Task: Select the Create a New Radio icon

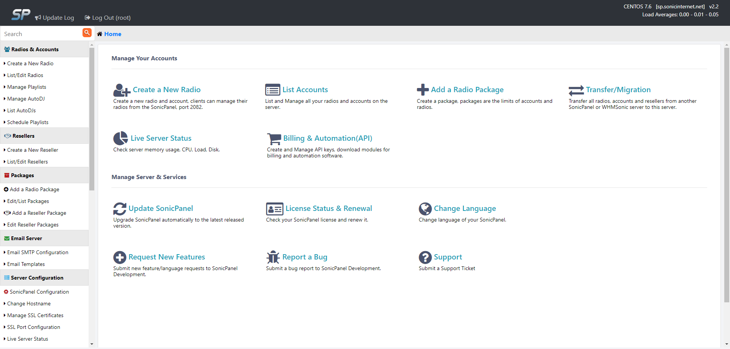Action: [121, 90]
